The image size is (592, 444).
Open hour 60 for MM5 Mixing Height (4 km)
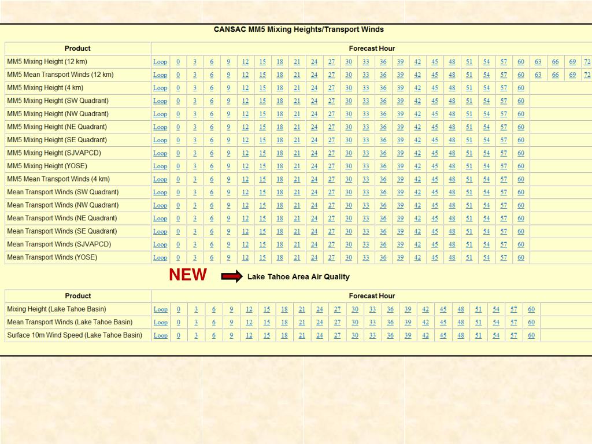521,88
